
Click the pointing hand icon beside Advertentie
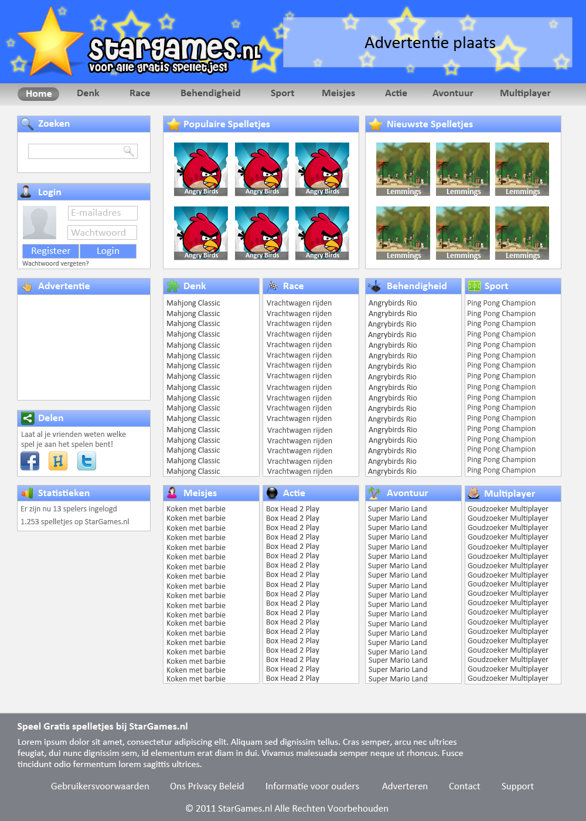(27, 286)
